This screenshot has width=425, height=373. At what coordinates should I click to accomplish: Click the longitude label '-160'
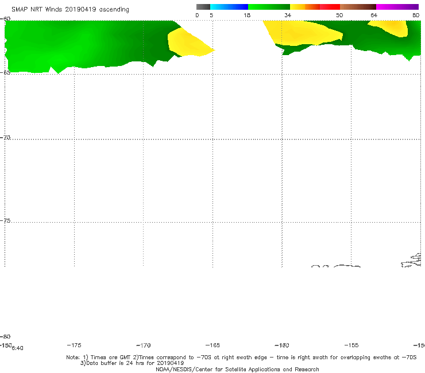coord(282,345)
